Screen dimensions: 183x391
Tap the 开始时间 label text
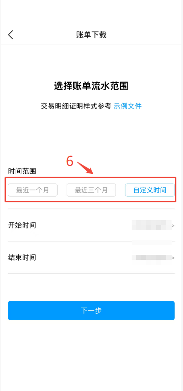click(x=22, y=225)
